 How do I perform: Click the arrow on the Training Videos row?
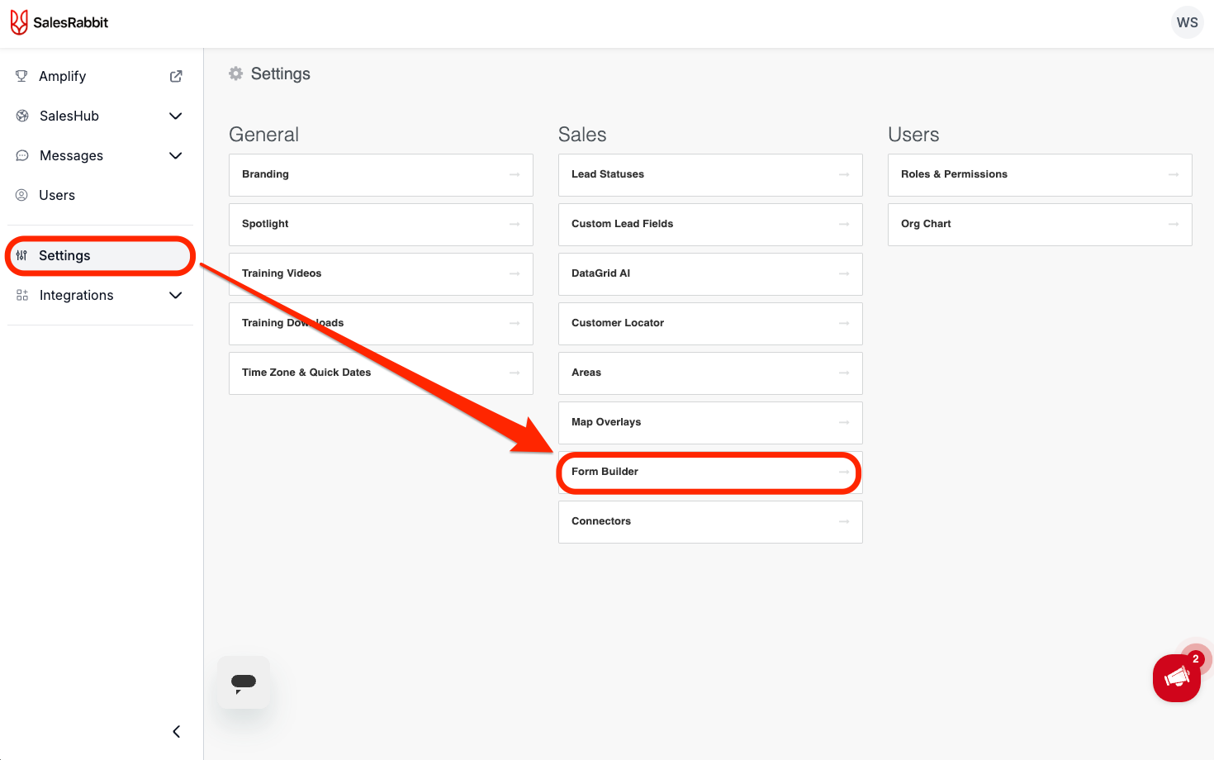tap(515, 273)
